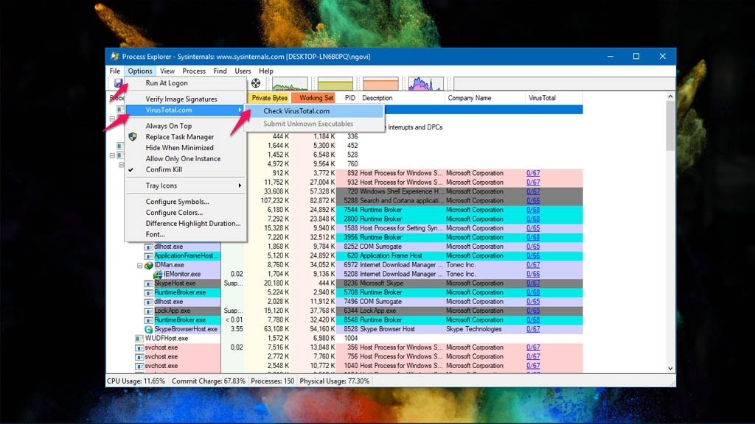The height and width of the screenshot is (424, 755).
Task: Sort by Private Bytes column header
Action: point(269,98)
